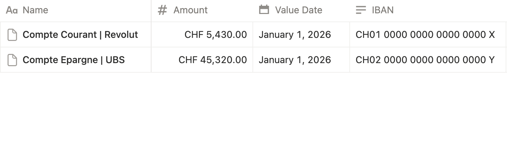Click the divider between Name and Amount headers
The height and width of the screenshot is (161, 507).
click(x=151, y=11)
